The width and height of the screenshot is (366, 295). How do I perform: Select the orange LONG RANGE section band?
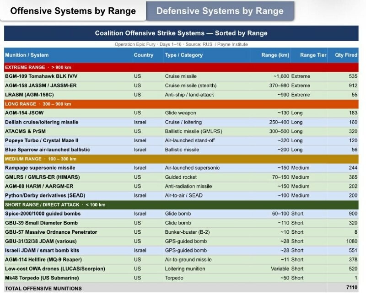pos(181,104)
